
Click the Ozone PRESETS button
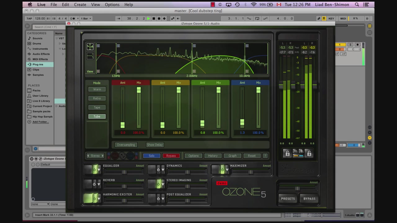[288, 199]
